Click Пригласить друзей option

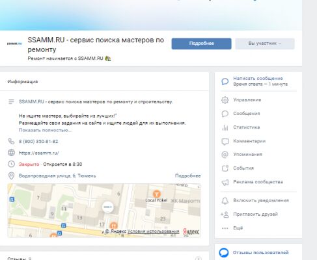click(255, 214)
